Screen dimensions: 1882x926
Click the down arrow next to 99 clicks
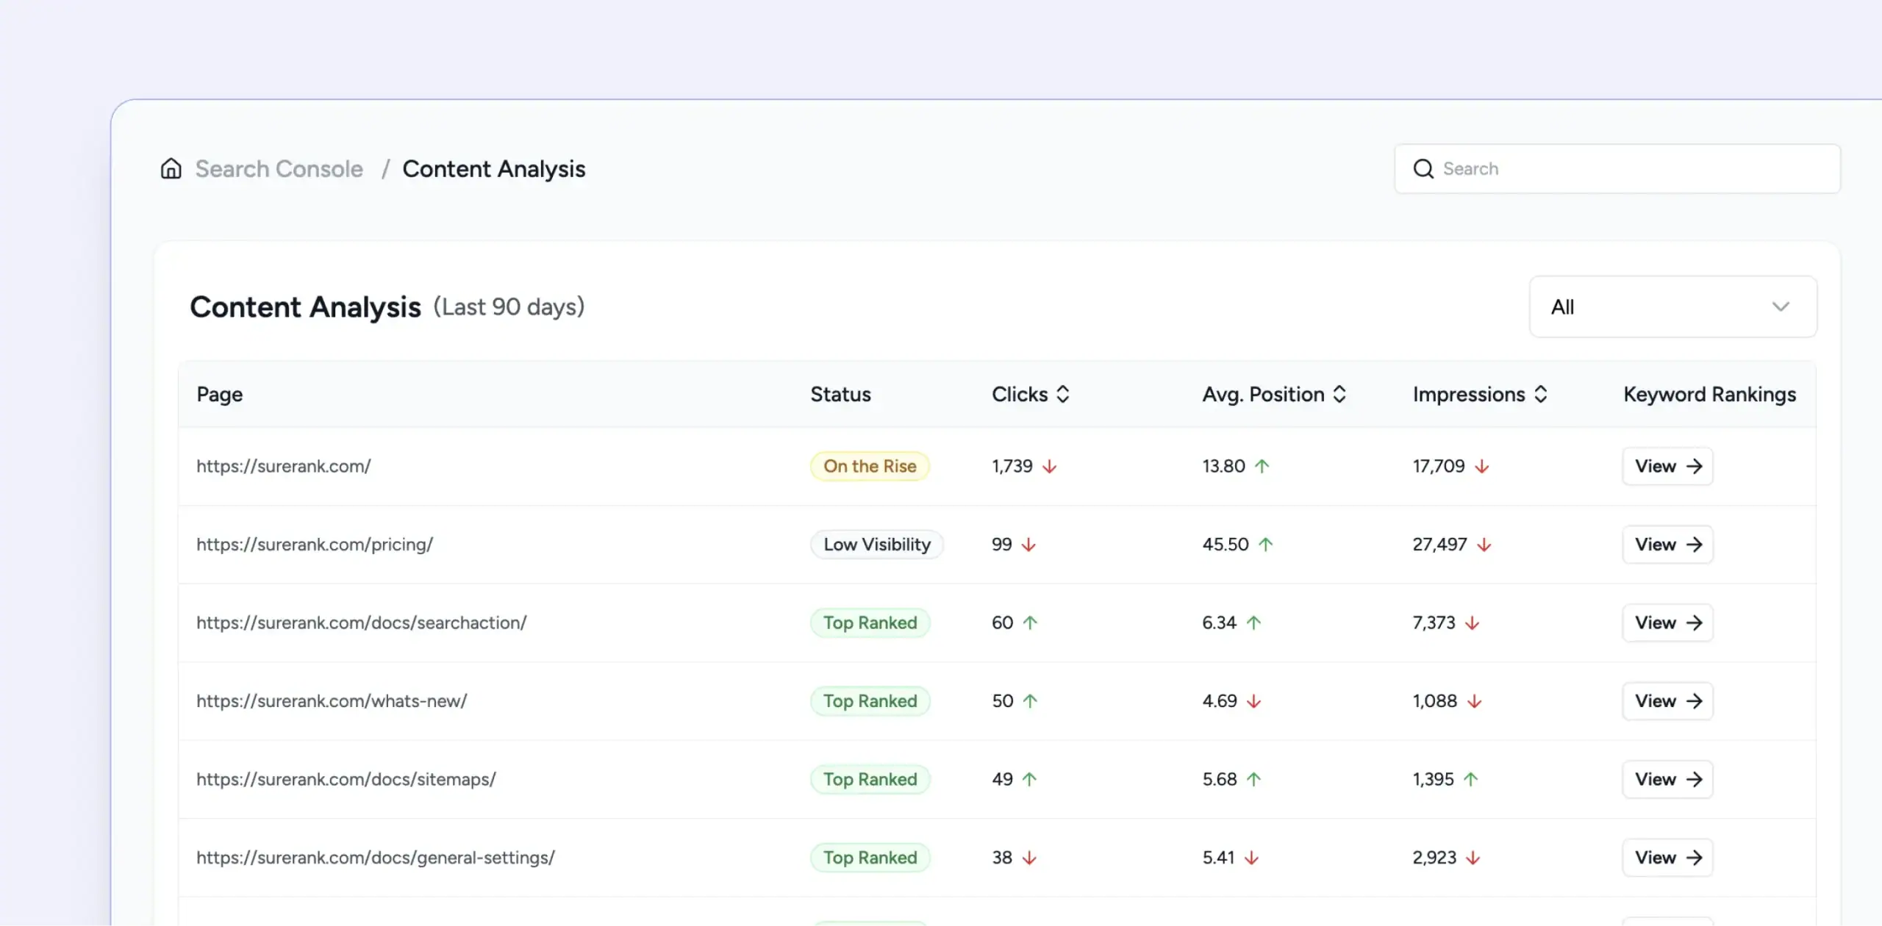point(1029,545)
